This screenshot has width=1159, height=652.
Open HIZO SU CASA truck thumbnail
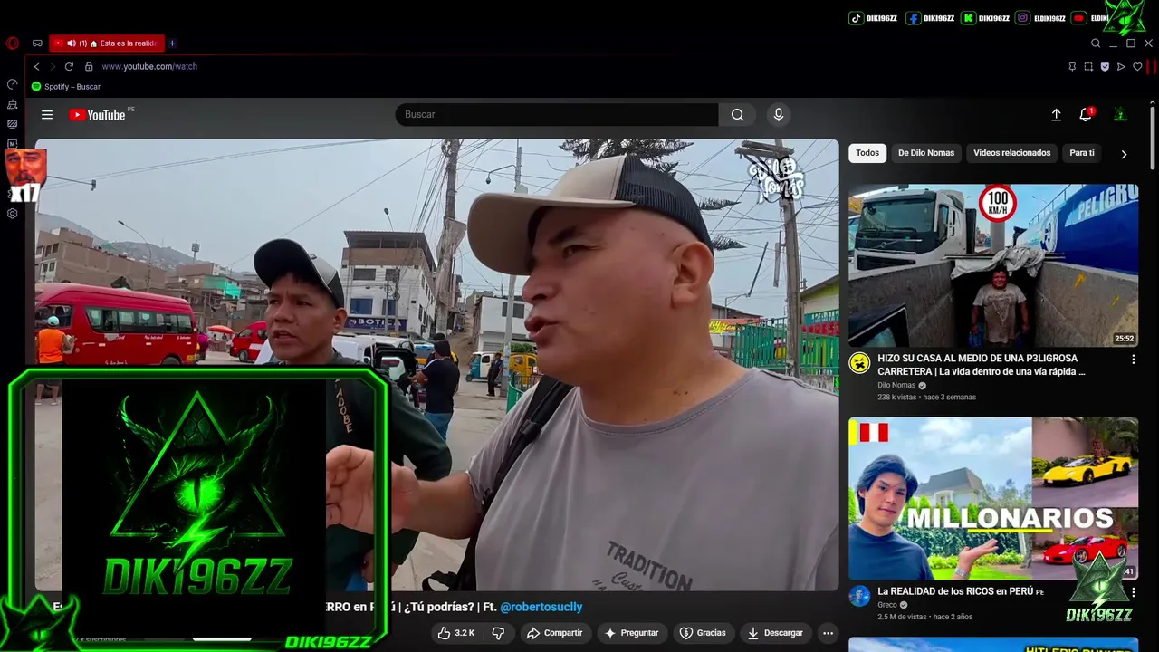pyautogui.click(x=993, y=265)
